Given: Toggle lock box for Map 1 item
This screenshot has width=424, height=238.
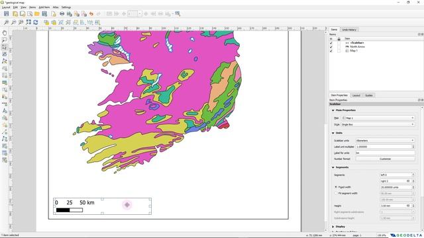Looking at the screenshot, I should click(339, 51).
